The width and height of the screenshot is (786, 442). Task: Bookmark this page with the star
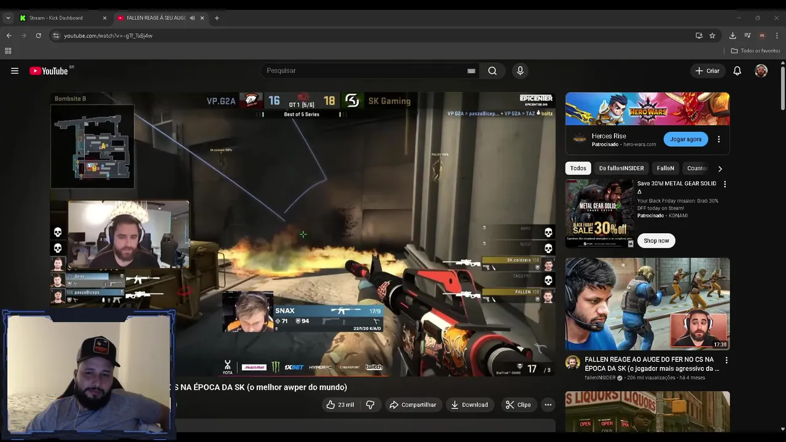(712, 36)
